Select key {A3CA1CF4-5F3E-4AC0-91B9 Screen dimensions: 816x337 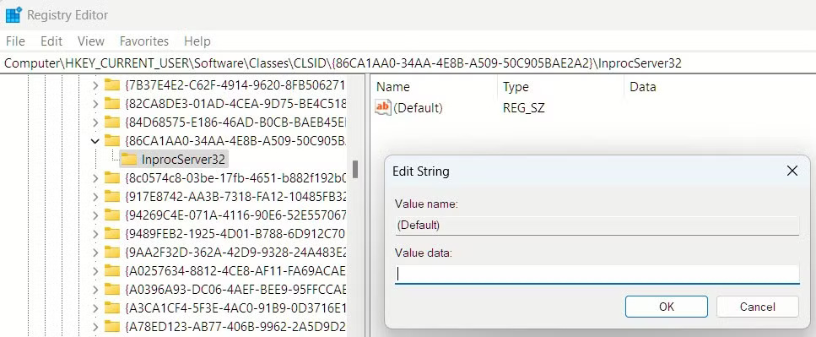click(x=235, y=307)
